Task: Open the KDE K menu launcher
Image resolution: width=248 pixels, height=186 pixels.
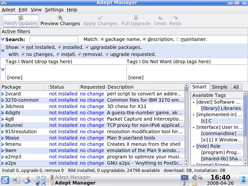Action: pos(5,180)
